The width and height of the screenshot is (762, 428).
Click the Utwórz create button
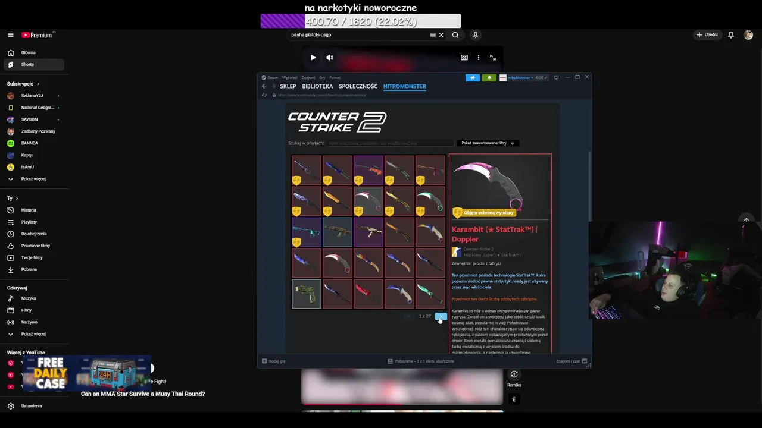tap(707, 35)
